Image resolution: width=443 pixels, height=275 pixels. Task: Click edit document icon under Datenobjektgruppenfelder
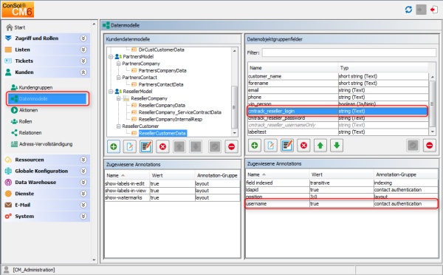pos(271,146)
